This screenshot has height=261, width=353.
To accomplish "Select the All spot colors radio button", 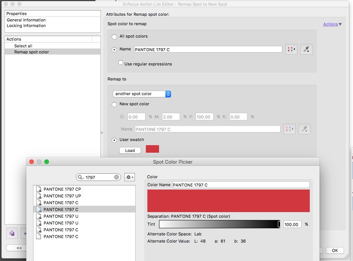I will pyautogui.click(x=114, y=36).
